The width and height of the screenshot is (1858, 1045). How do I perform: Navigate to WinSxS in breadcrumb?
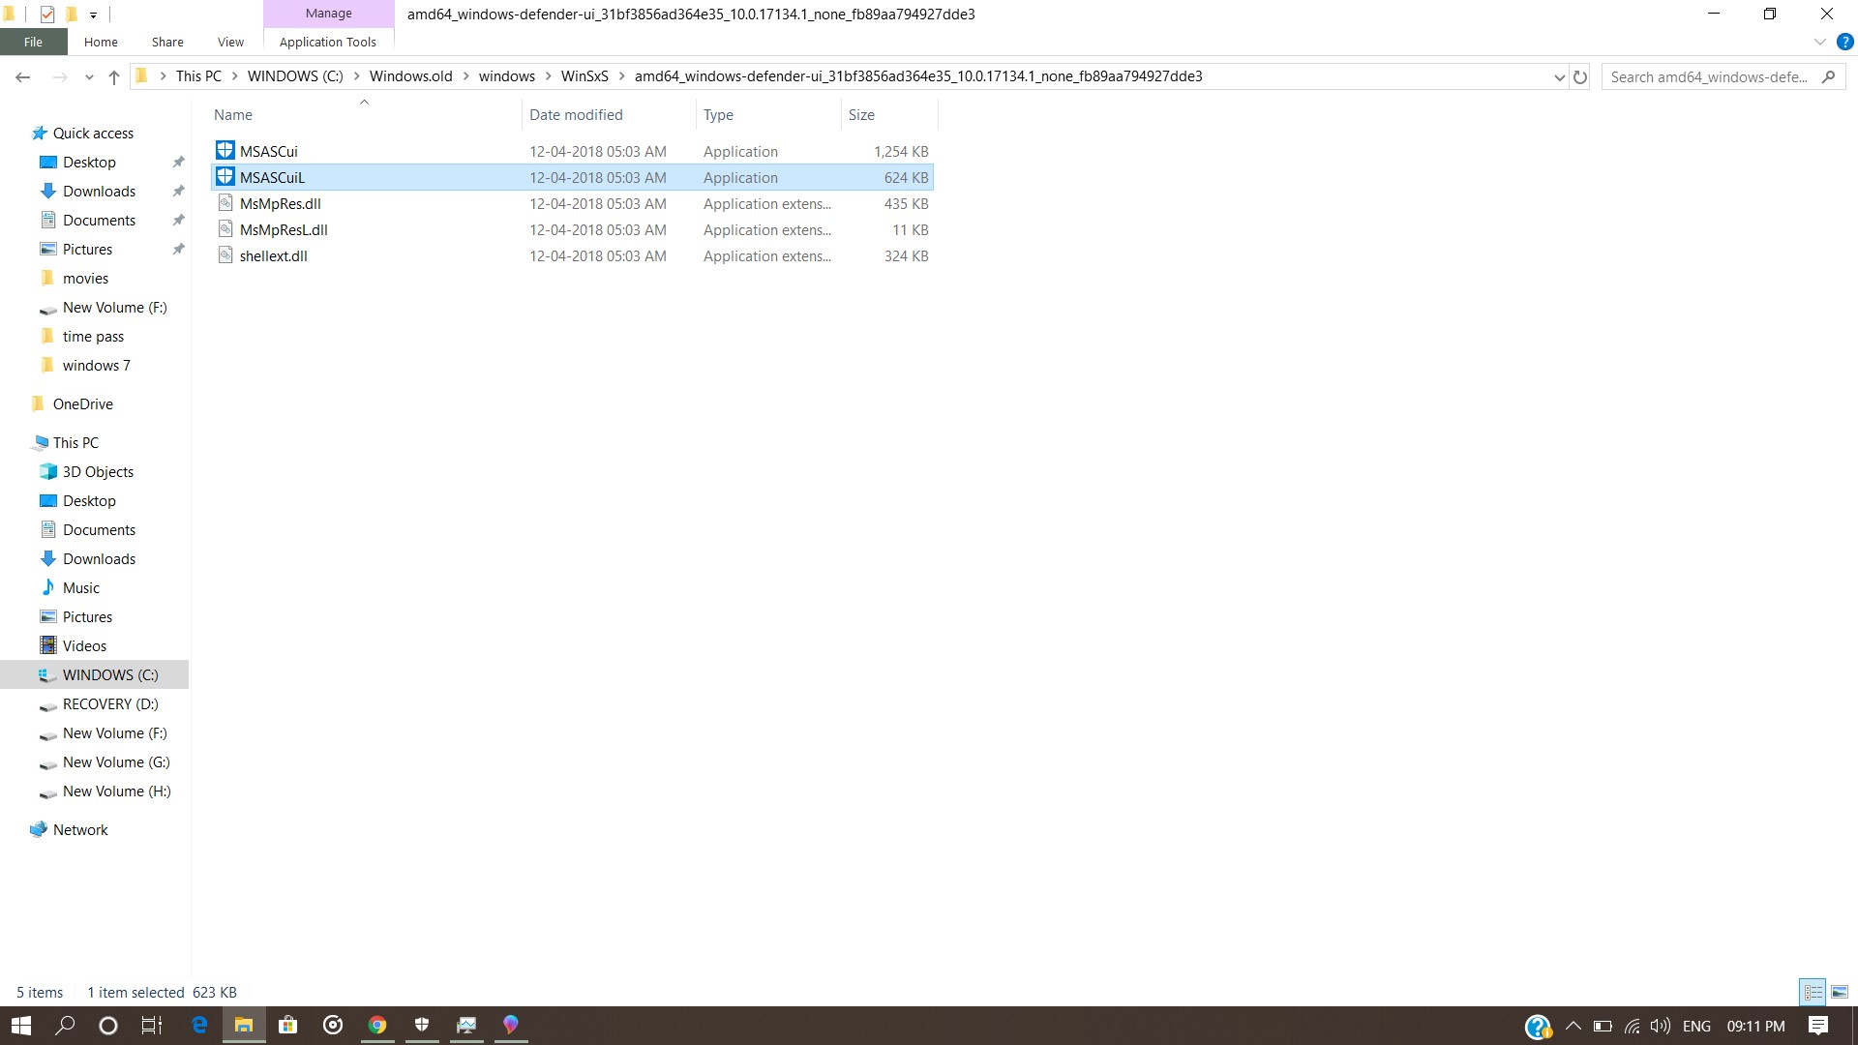[x=584, y=76]
